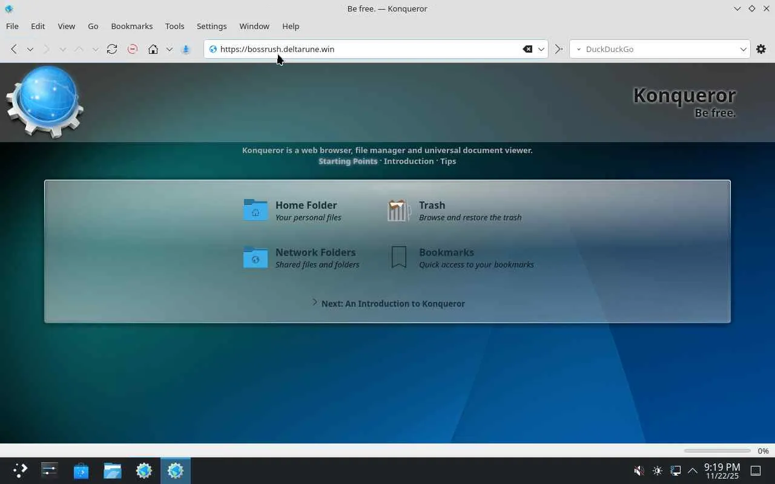
Task: Click the 0% status bar text
Action: (x=763, y=451)
